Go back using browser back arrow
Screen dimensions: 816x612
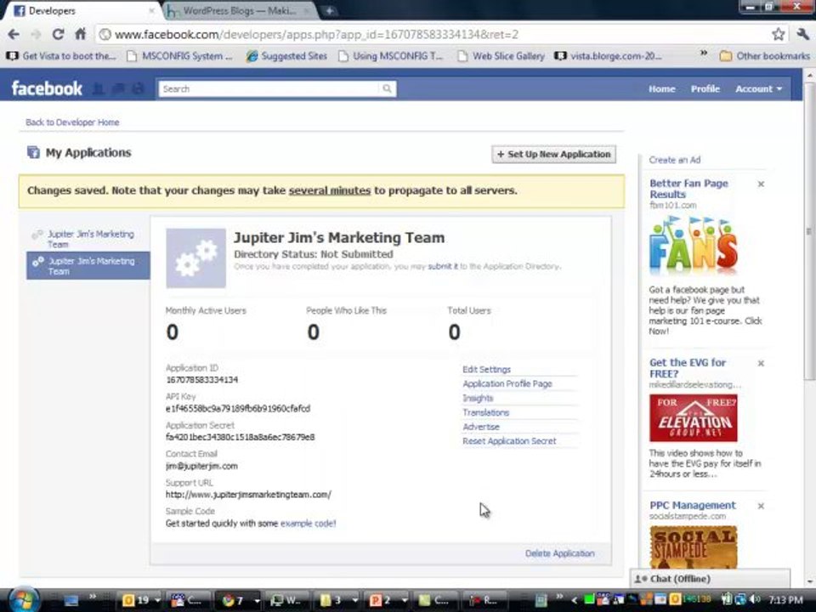14,34
